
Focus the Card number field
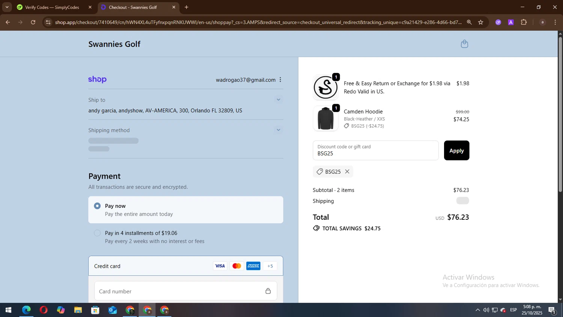[x=186, y=291]
